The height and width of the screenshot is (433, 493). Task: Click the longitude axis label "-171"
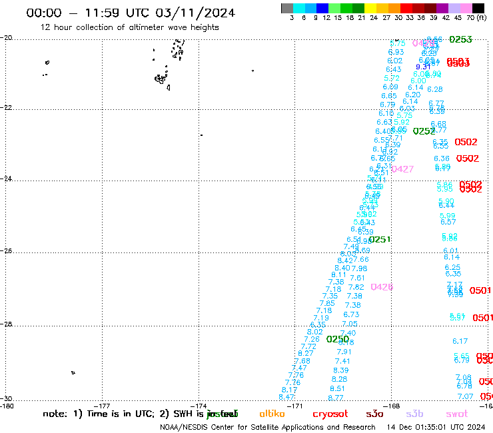295,406
